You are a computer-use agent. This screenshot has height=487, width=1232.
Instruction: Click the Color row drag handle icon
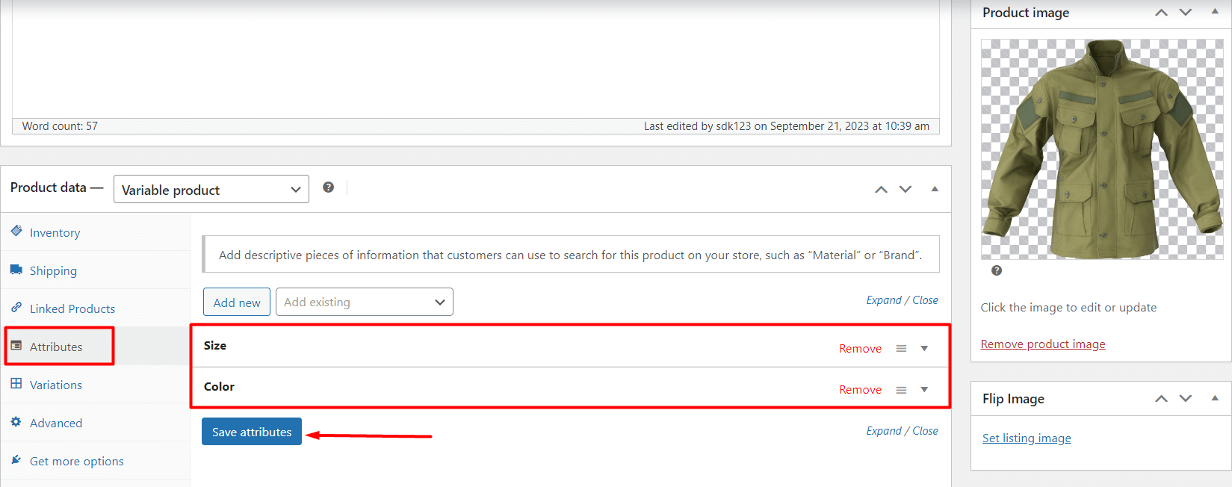coord(901,390)
